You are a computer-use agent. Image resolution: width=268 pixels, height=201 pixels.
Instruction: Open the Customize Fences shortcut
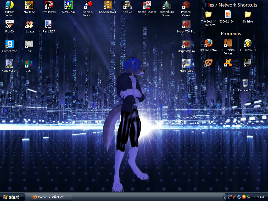(x=228, y=43)
